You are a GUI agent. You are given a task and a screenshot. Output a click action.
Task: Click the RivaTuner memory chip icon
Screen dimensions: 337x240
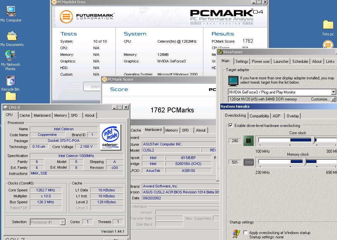click(249, 162)
